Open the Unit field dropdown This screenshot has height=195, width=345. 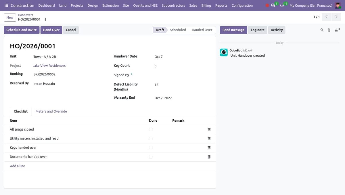pos(68,57)
